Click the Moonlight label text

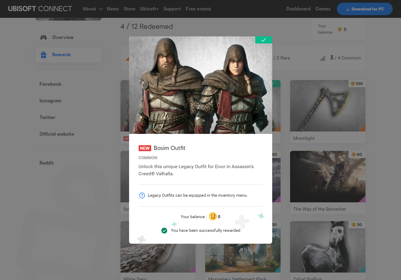coord(304,138)
